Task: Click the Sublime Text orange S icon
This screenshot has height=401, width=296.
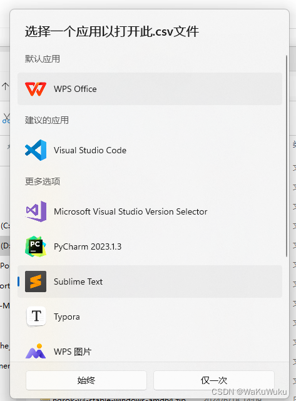Action: 36,282
